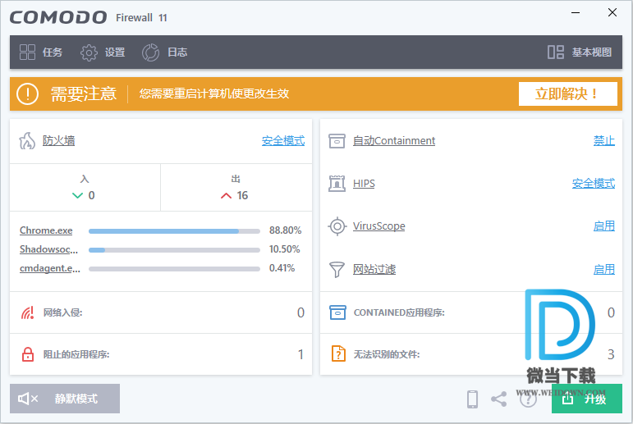Image resolution: width=633 pixels, height=424 pixels.
Task: Click the cmdagent.e... process link
Action: (x=49, y=268)
